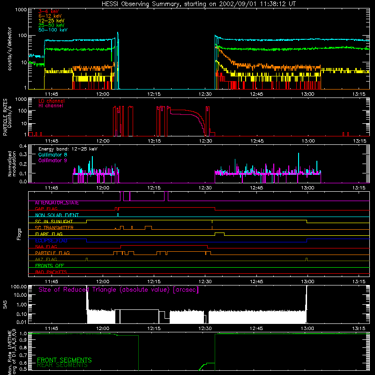
Task: Select the 12-25 keV legend label
Action: tap(51, 21)
